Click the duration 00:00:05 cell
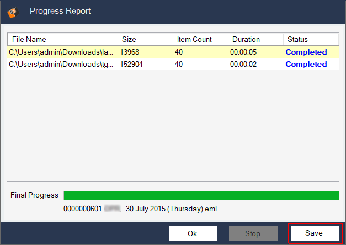Image resolution: width=346 pixels, height=245 pixels. tap(245, 52)
